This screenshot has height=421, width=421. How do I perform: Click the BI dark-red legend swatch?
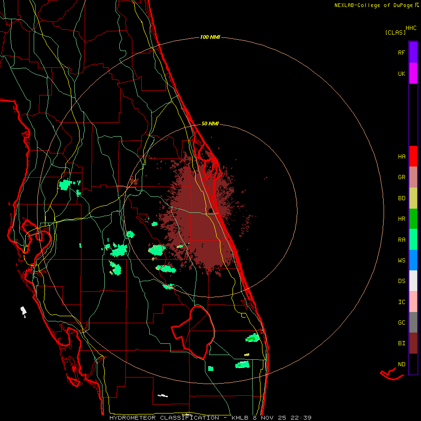pyautogui.click(x=413, y=343)
